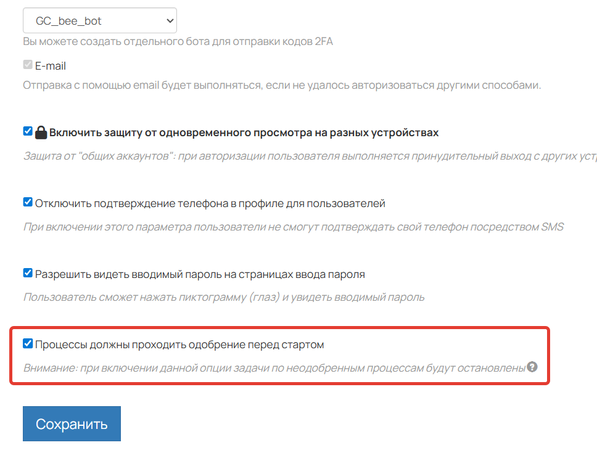Click the 'Разрешить видеть вводимый пароль' label text
Viewport: 597px width, 461px height.
click(200, 274)
